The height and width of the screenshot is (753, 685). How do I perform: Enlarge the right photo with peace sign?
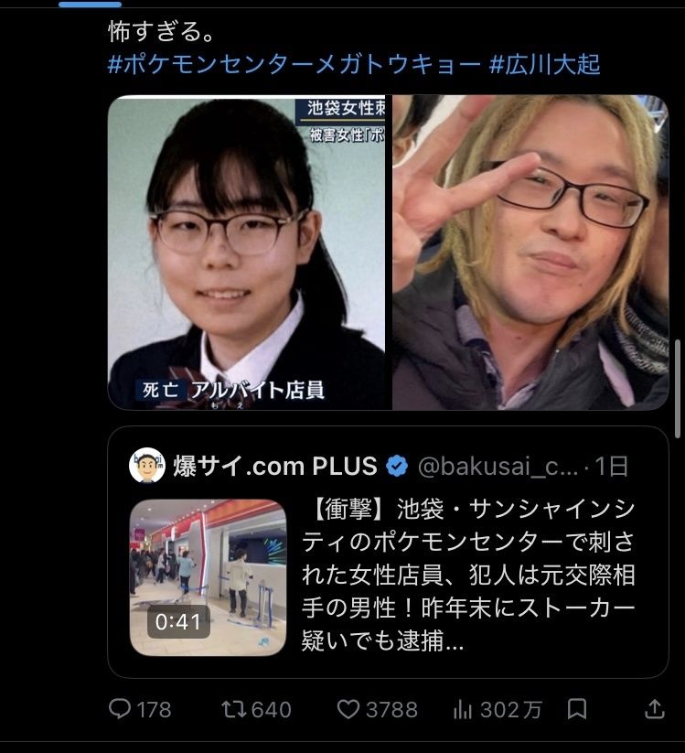point(530,253)
